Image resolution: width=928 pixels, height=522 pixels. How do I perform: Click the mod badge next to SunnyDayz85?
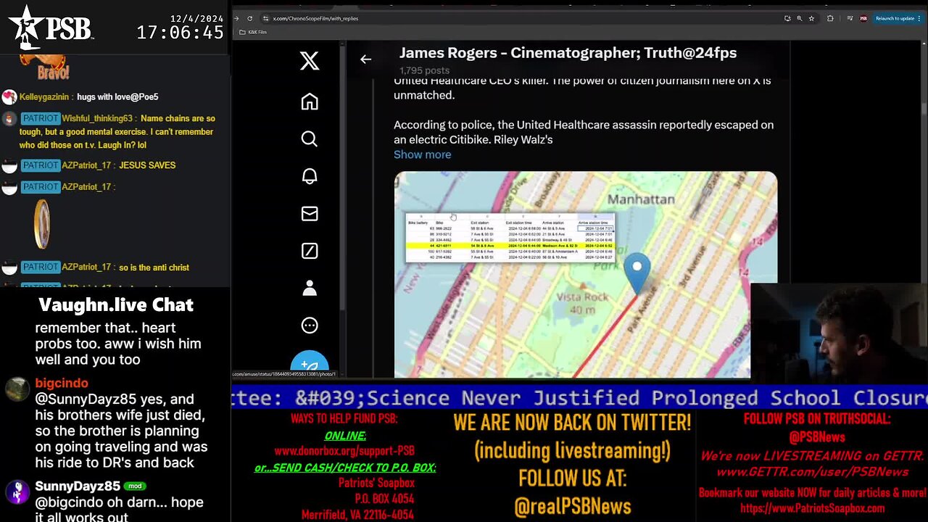tap(135, 486)
